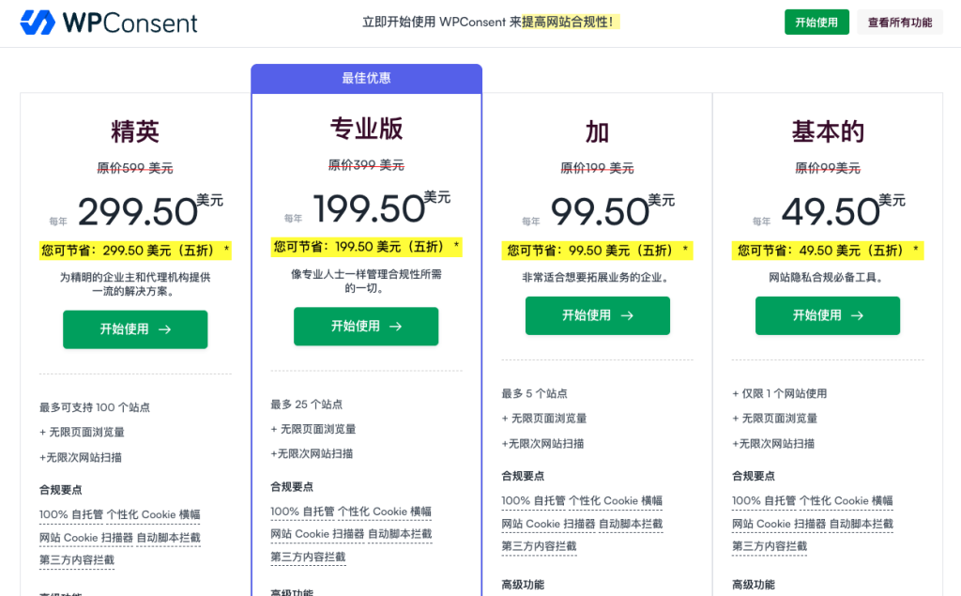Click 网站 Cookie 扫描器 in 专业版 plan
961x596 pixels.
point(317,534)
